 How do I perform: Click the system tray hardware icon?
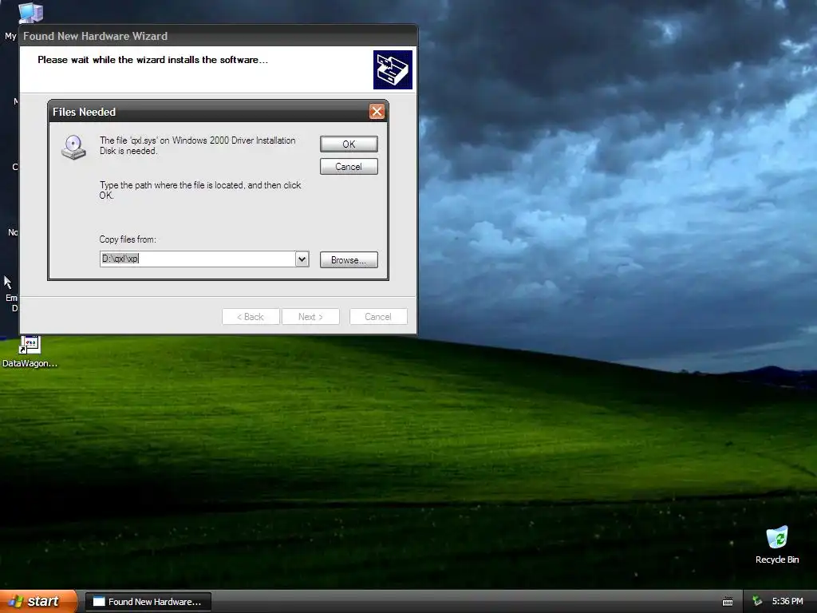[757, 602]
